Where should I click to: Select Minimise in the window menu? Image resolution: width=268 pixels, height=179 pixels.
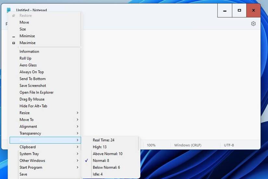tap(45, 36)
